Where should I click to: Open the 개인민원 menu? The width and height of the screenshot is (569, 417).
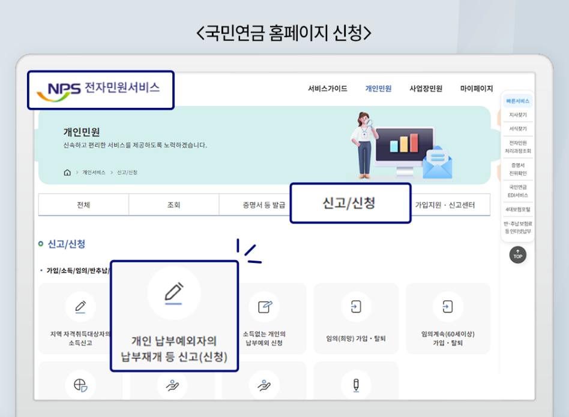[x=378, y=89]
